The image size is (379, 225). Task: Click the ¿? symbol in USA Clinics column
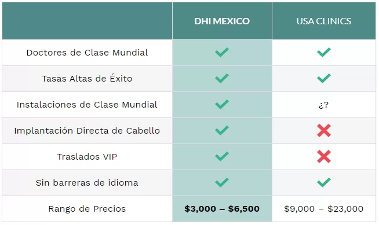pyautogui.click(x=323, y=105)
